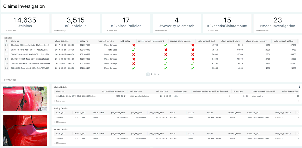The image size is (302, 148).
Task: Click red X correct_severity_assessment icon in row 22
Action: click(x=166, y=54)
